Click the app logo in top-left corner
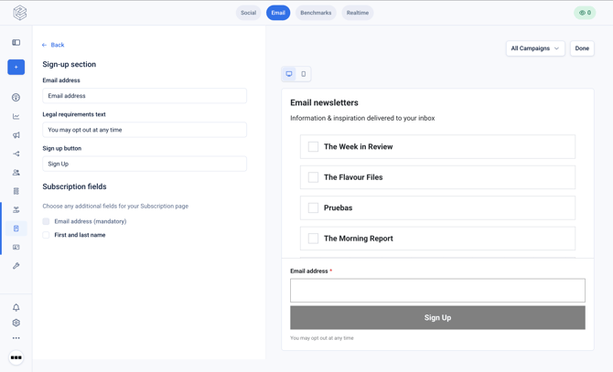Image resolution: width=613 pixels, height=372 pixels. [x=19, y=13]
